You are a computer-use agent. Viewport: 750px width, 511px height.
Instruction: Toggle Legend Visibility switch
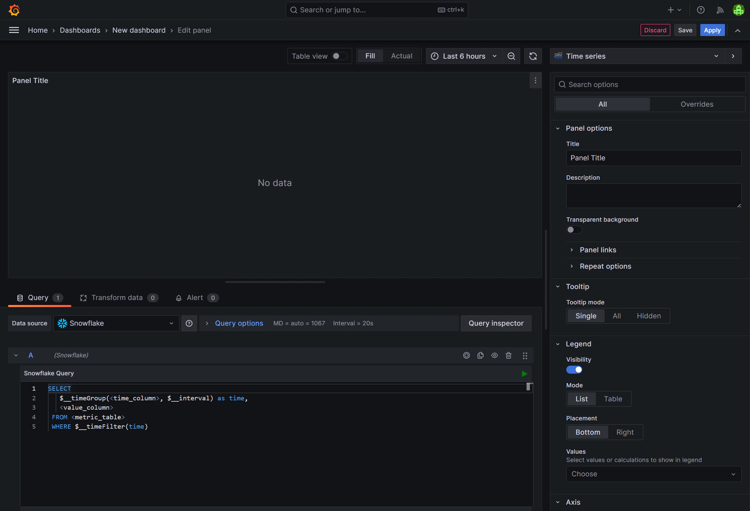pos(574,370)
